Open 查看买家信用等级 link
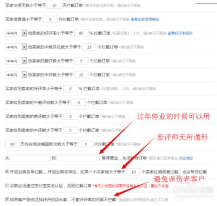This screenshot has height=206, width=217. click(144, 20)
